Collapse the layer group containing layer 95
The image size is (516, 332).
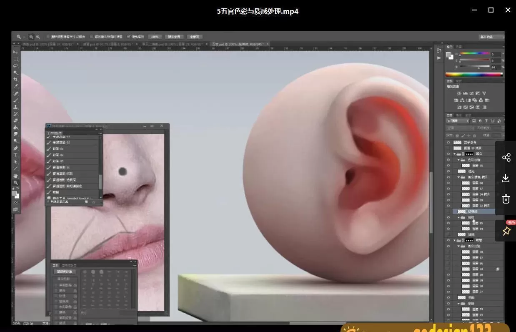click(x=459, y=160)
